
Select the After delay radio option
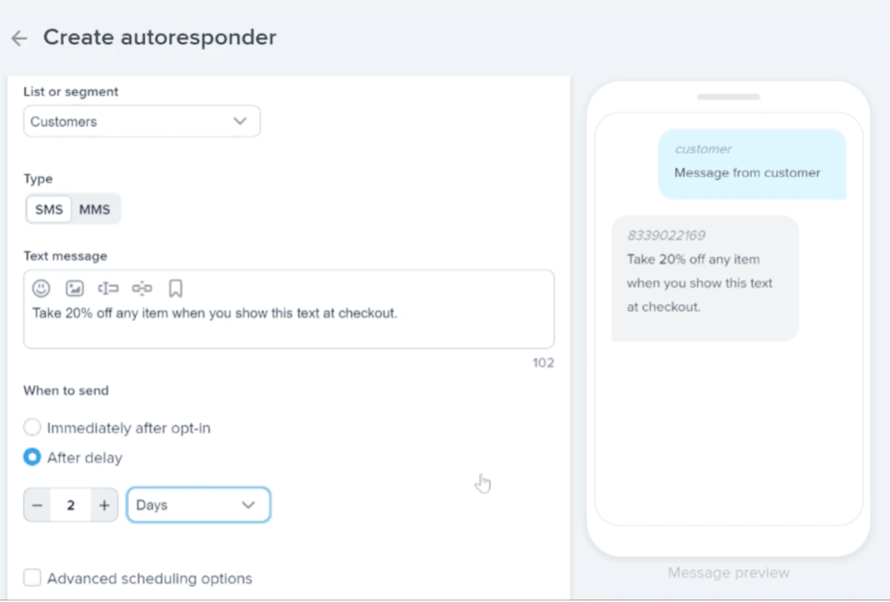click(x=32, y=457)
